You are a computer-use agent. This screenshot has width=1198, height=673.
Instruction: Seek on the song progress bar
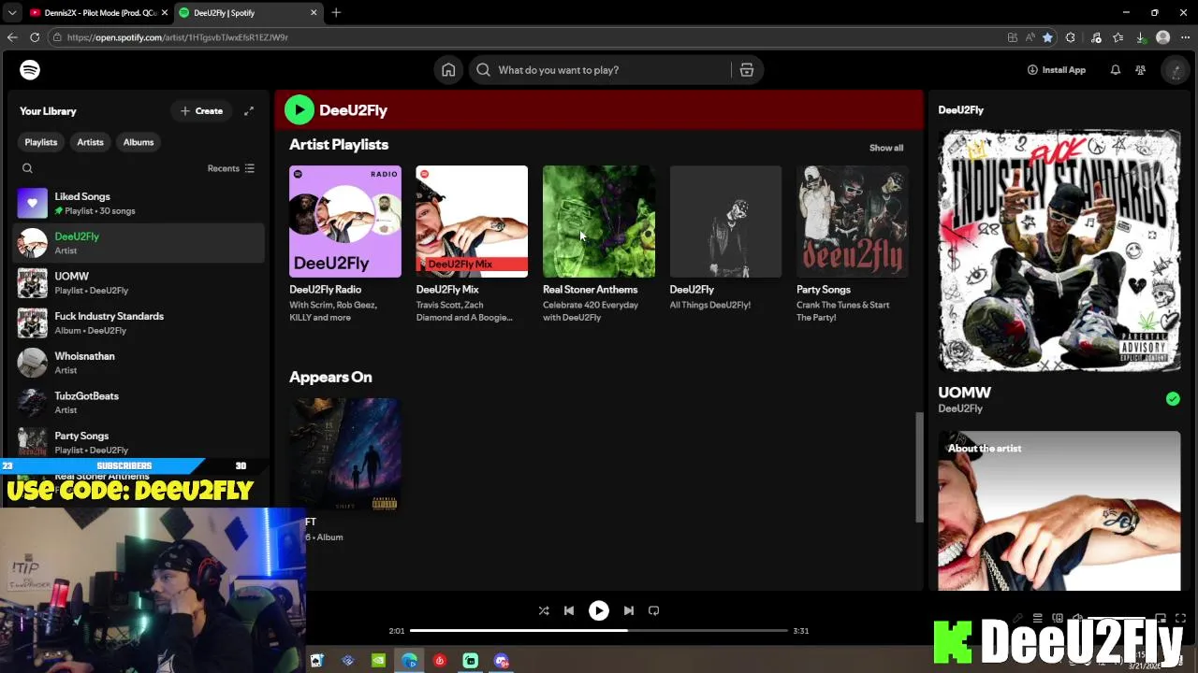click(x=599, y=631)
